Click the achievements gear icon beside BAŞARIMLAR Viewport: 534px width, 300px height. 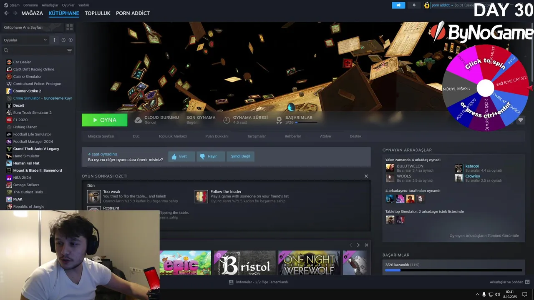pos(279,120)
